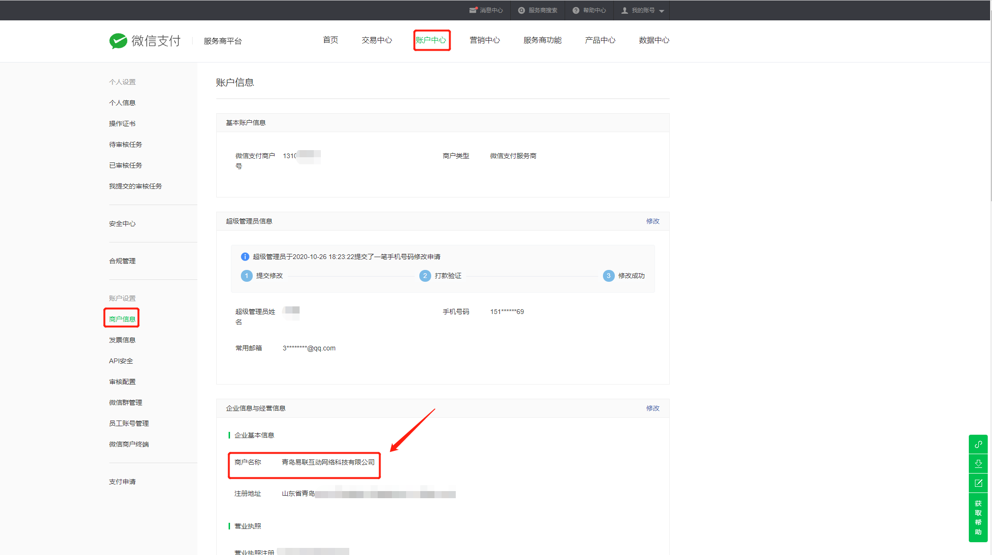Click merchant name 青岛易联互动网络科技有限公司
Image resolution: width=992 pixels, height=555 pixels.
[x=328, y=462]
